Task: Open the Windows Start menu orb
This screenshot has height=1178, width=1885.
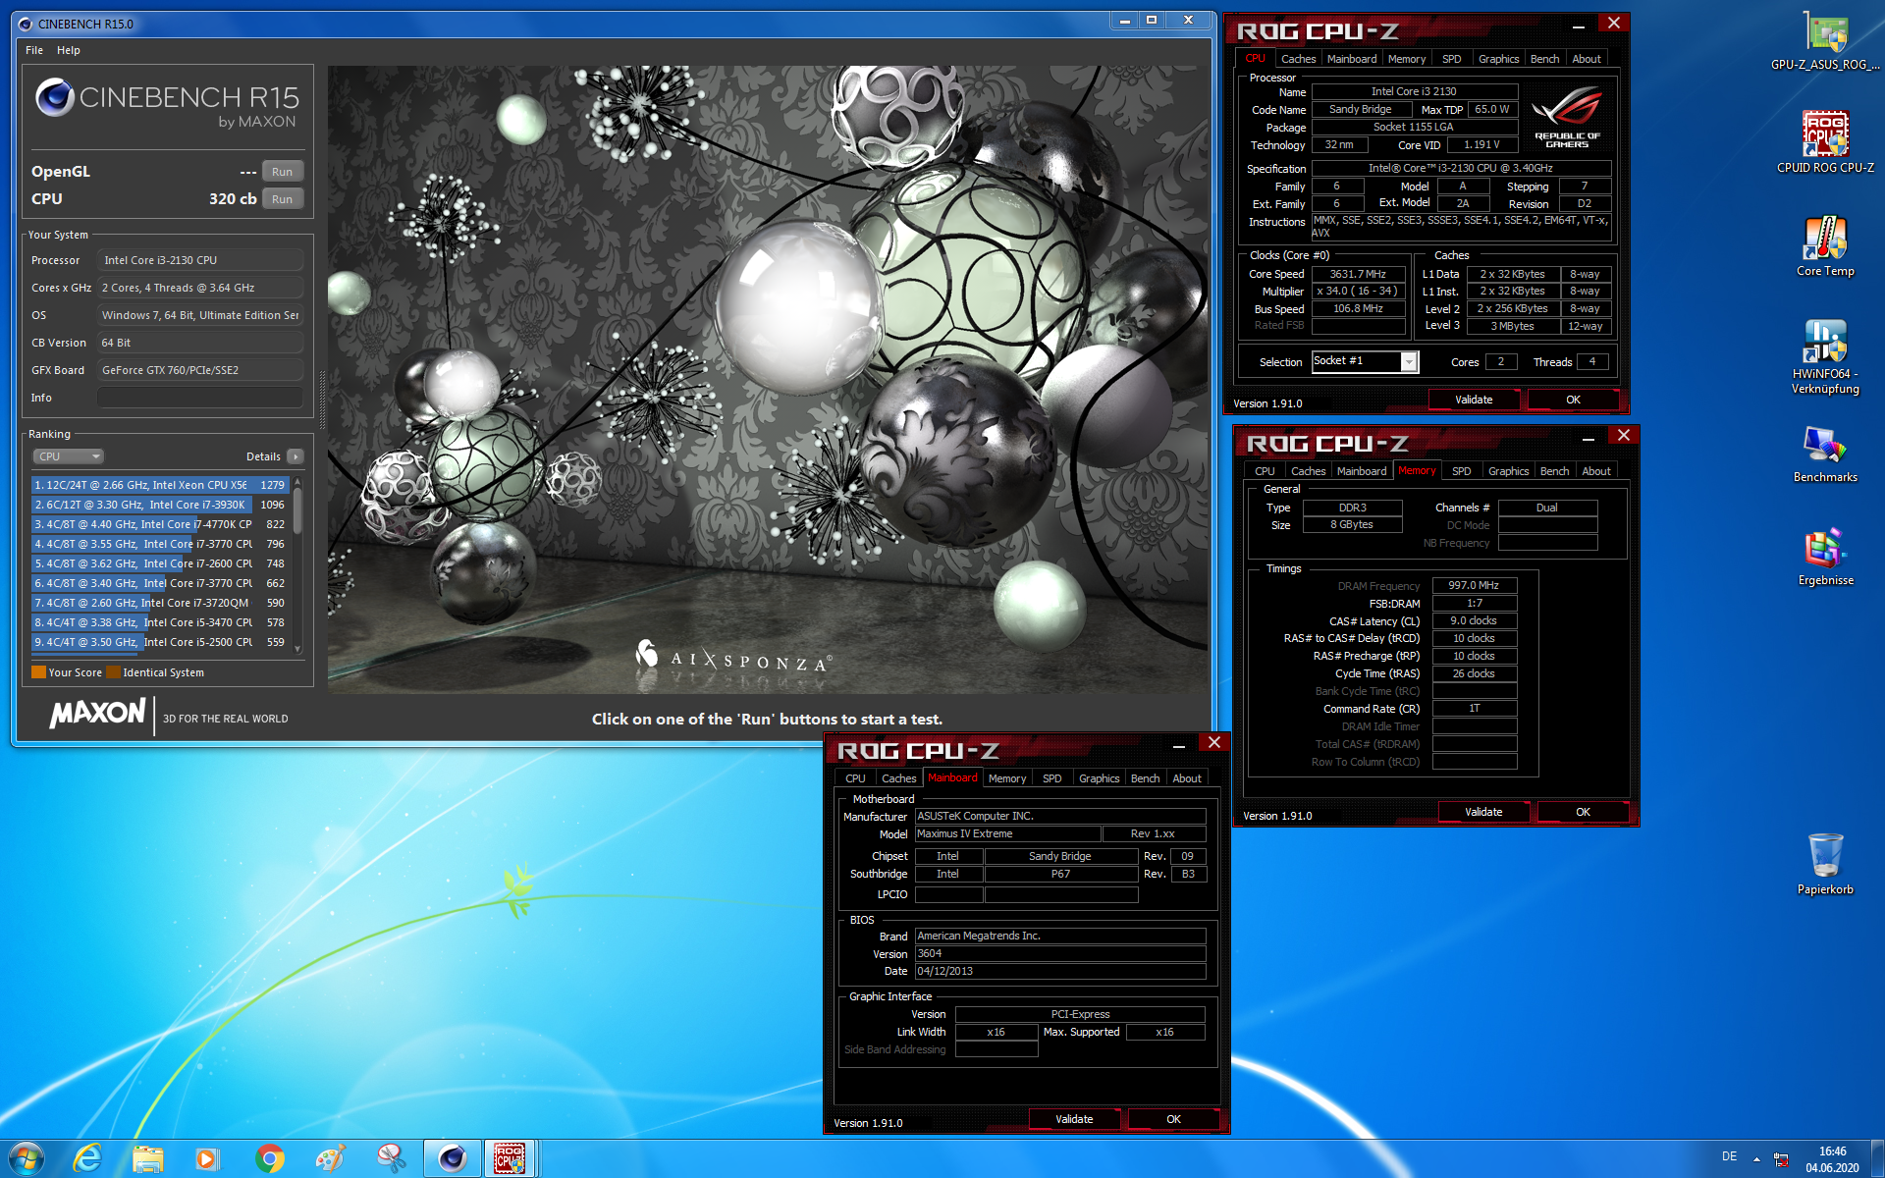Action: [27, 1158]
